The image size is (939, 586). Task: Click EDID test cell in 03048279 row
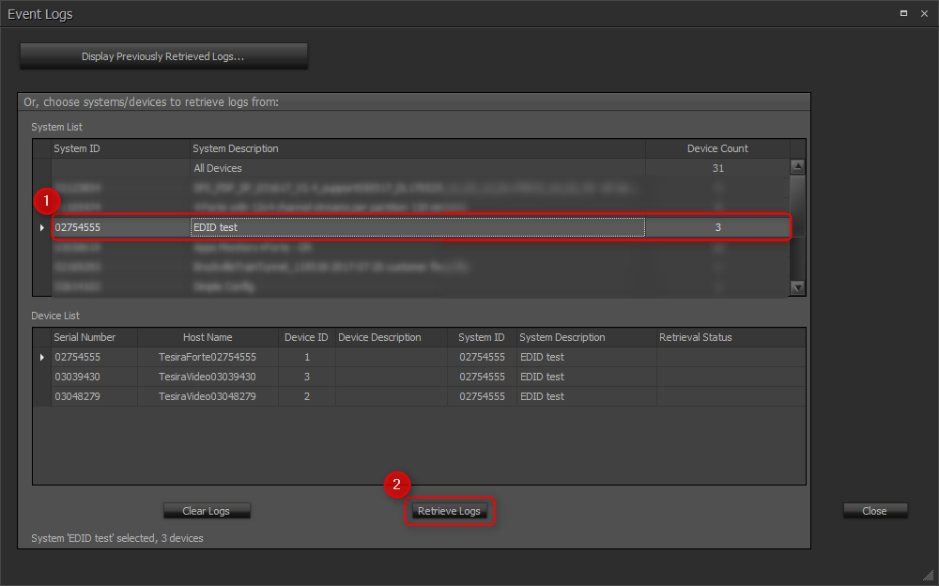coord(586,396)
